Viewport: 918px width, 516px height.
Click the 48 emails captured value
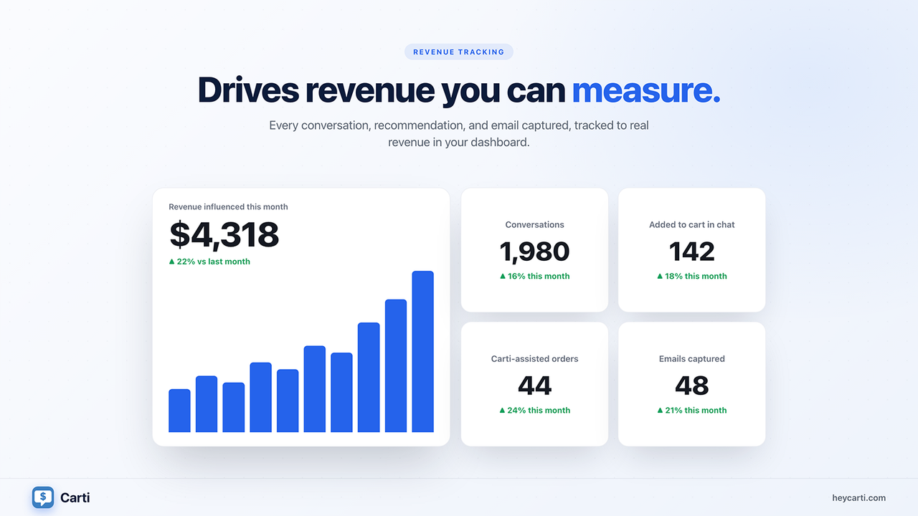pos(692,386)
